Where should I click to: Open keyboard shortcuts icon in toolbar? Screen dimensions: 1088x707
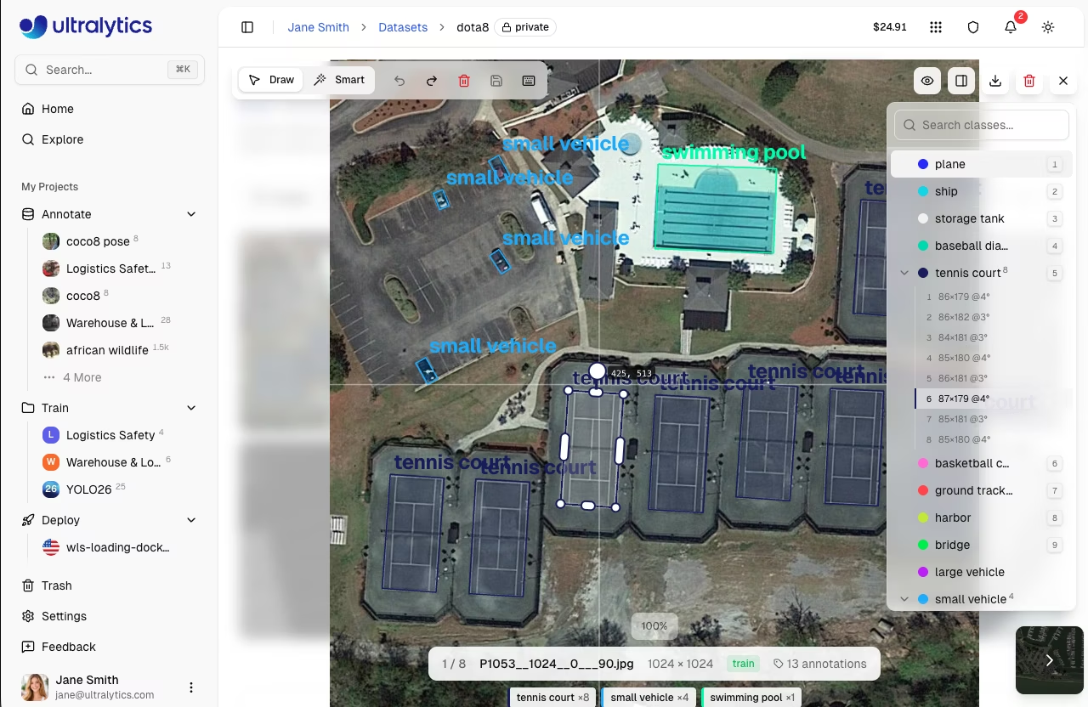529,81
